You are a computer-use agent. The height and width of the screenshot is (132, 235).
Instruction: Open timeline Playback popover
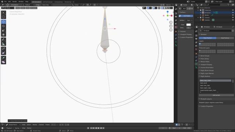pyautogui.click(x=10, y=128)
